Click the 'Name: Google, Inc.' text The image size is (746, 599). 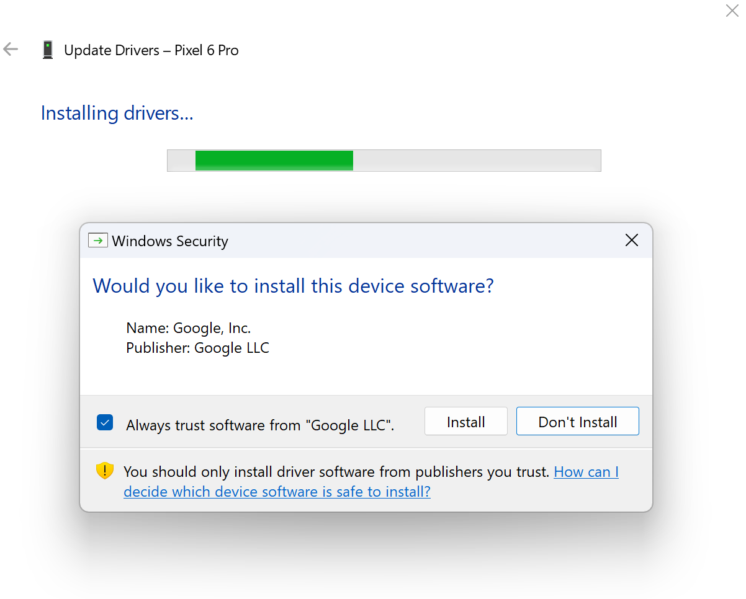coord(189,328)
